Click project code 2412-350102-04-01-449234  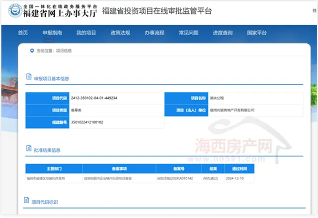pyautogui.click(x=94, y=98)
